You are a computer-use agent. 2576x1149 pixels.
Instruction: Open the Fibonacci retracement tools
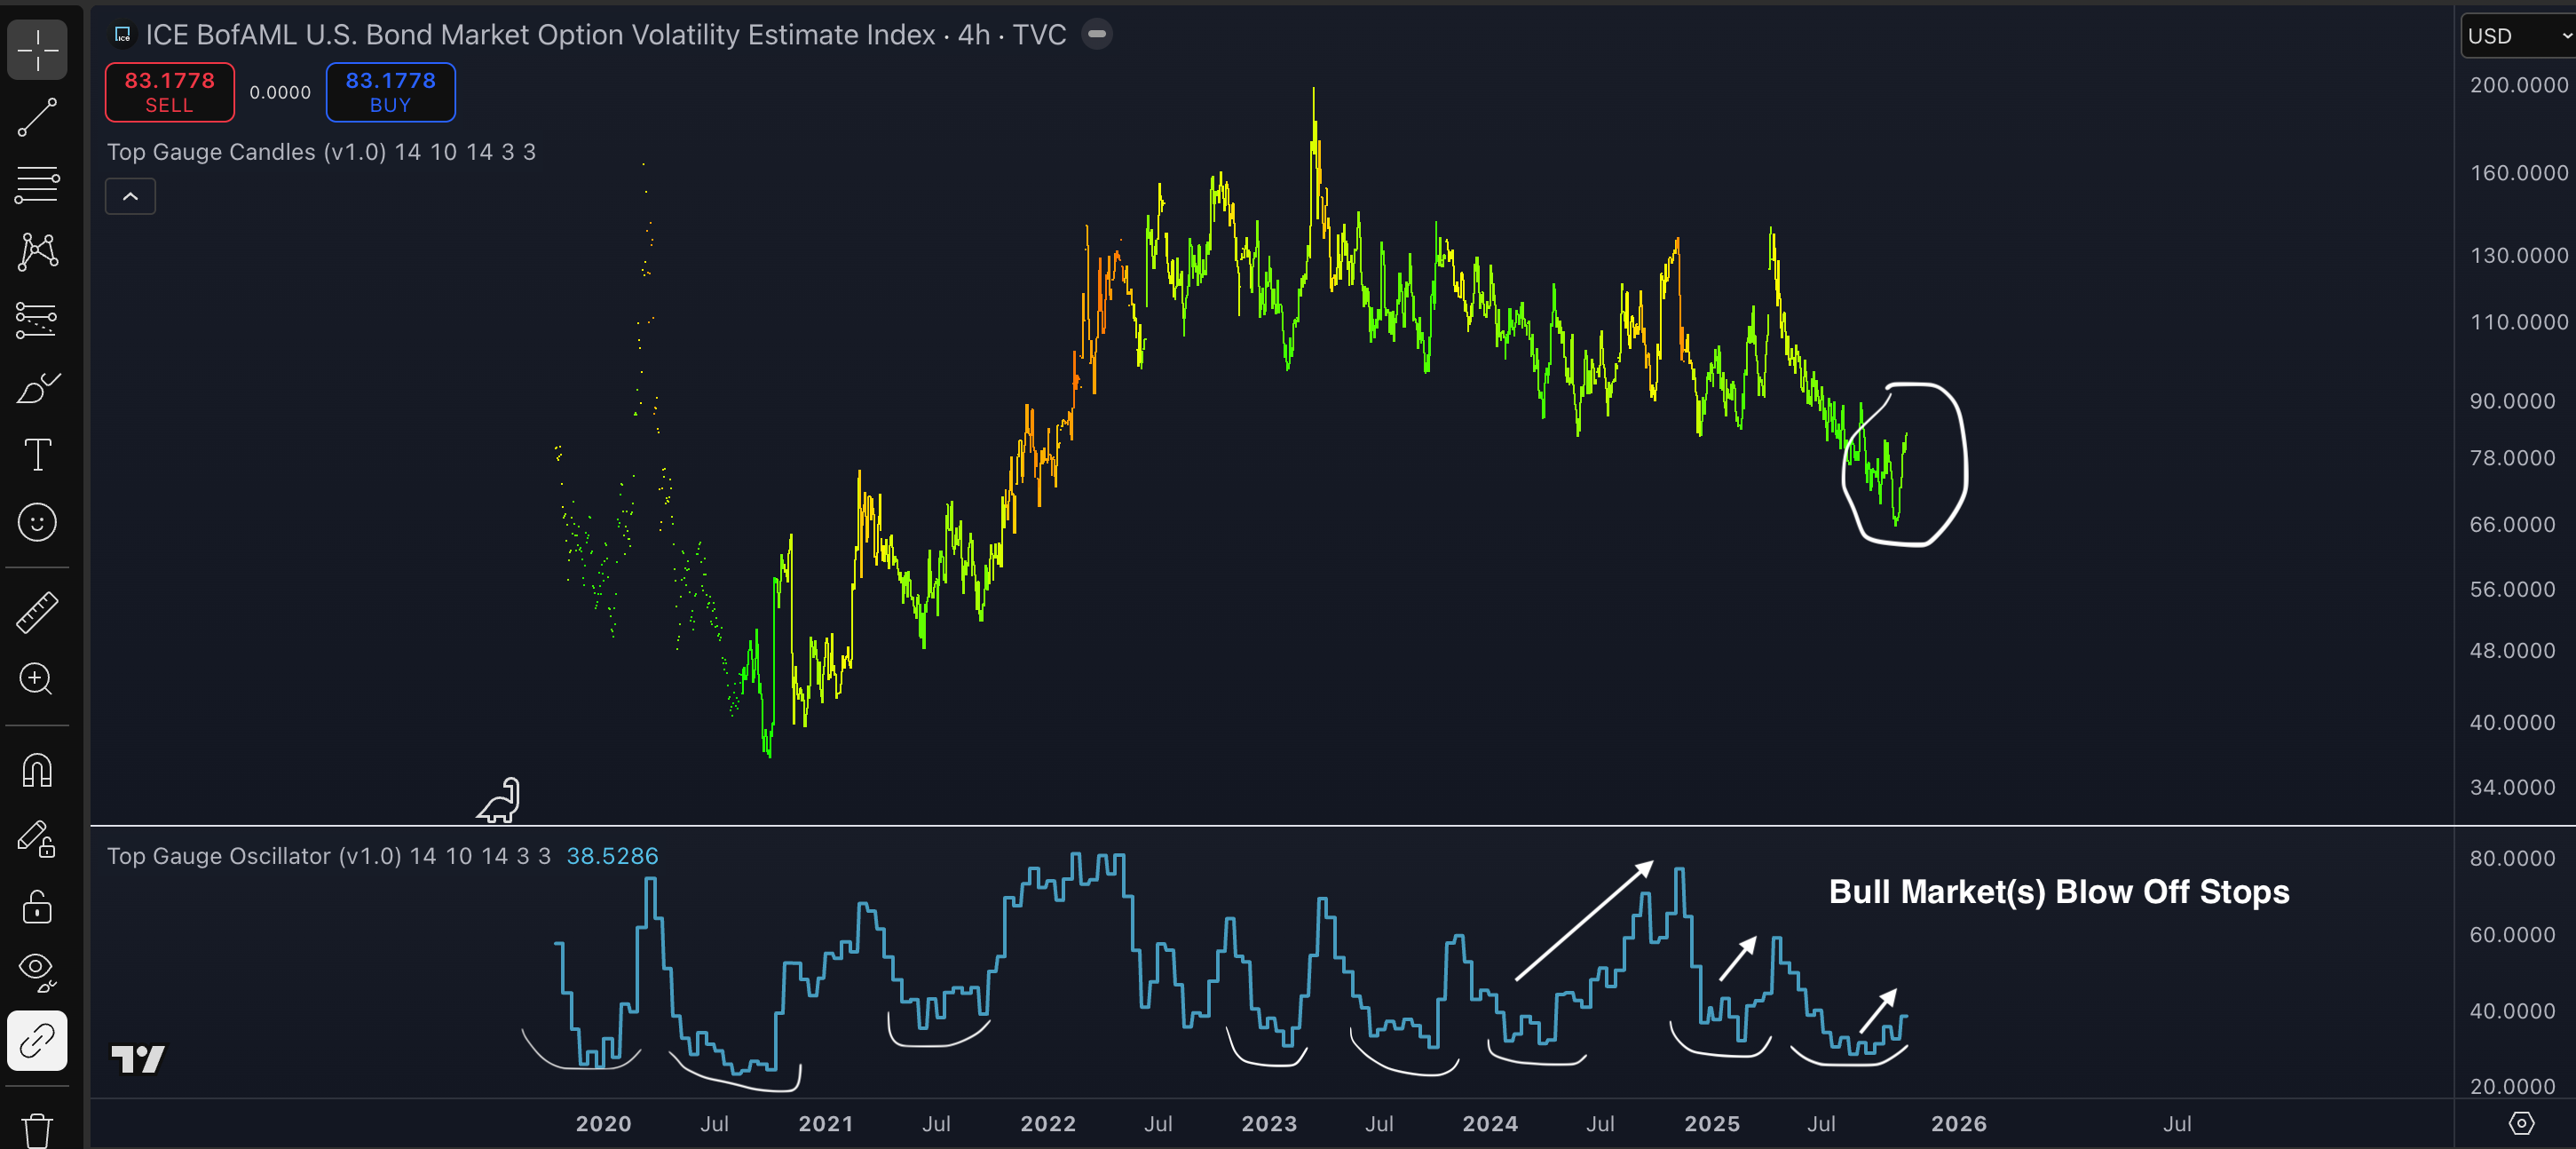37,184
